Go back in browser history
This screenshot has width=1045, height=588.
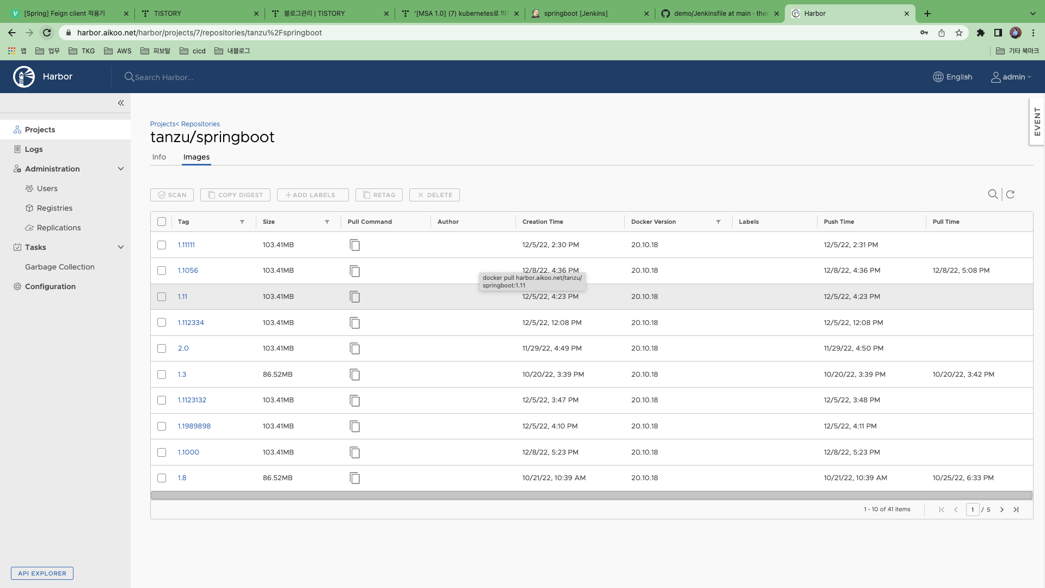(x=12, y=33)
